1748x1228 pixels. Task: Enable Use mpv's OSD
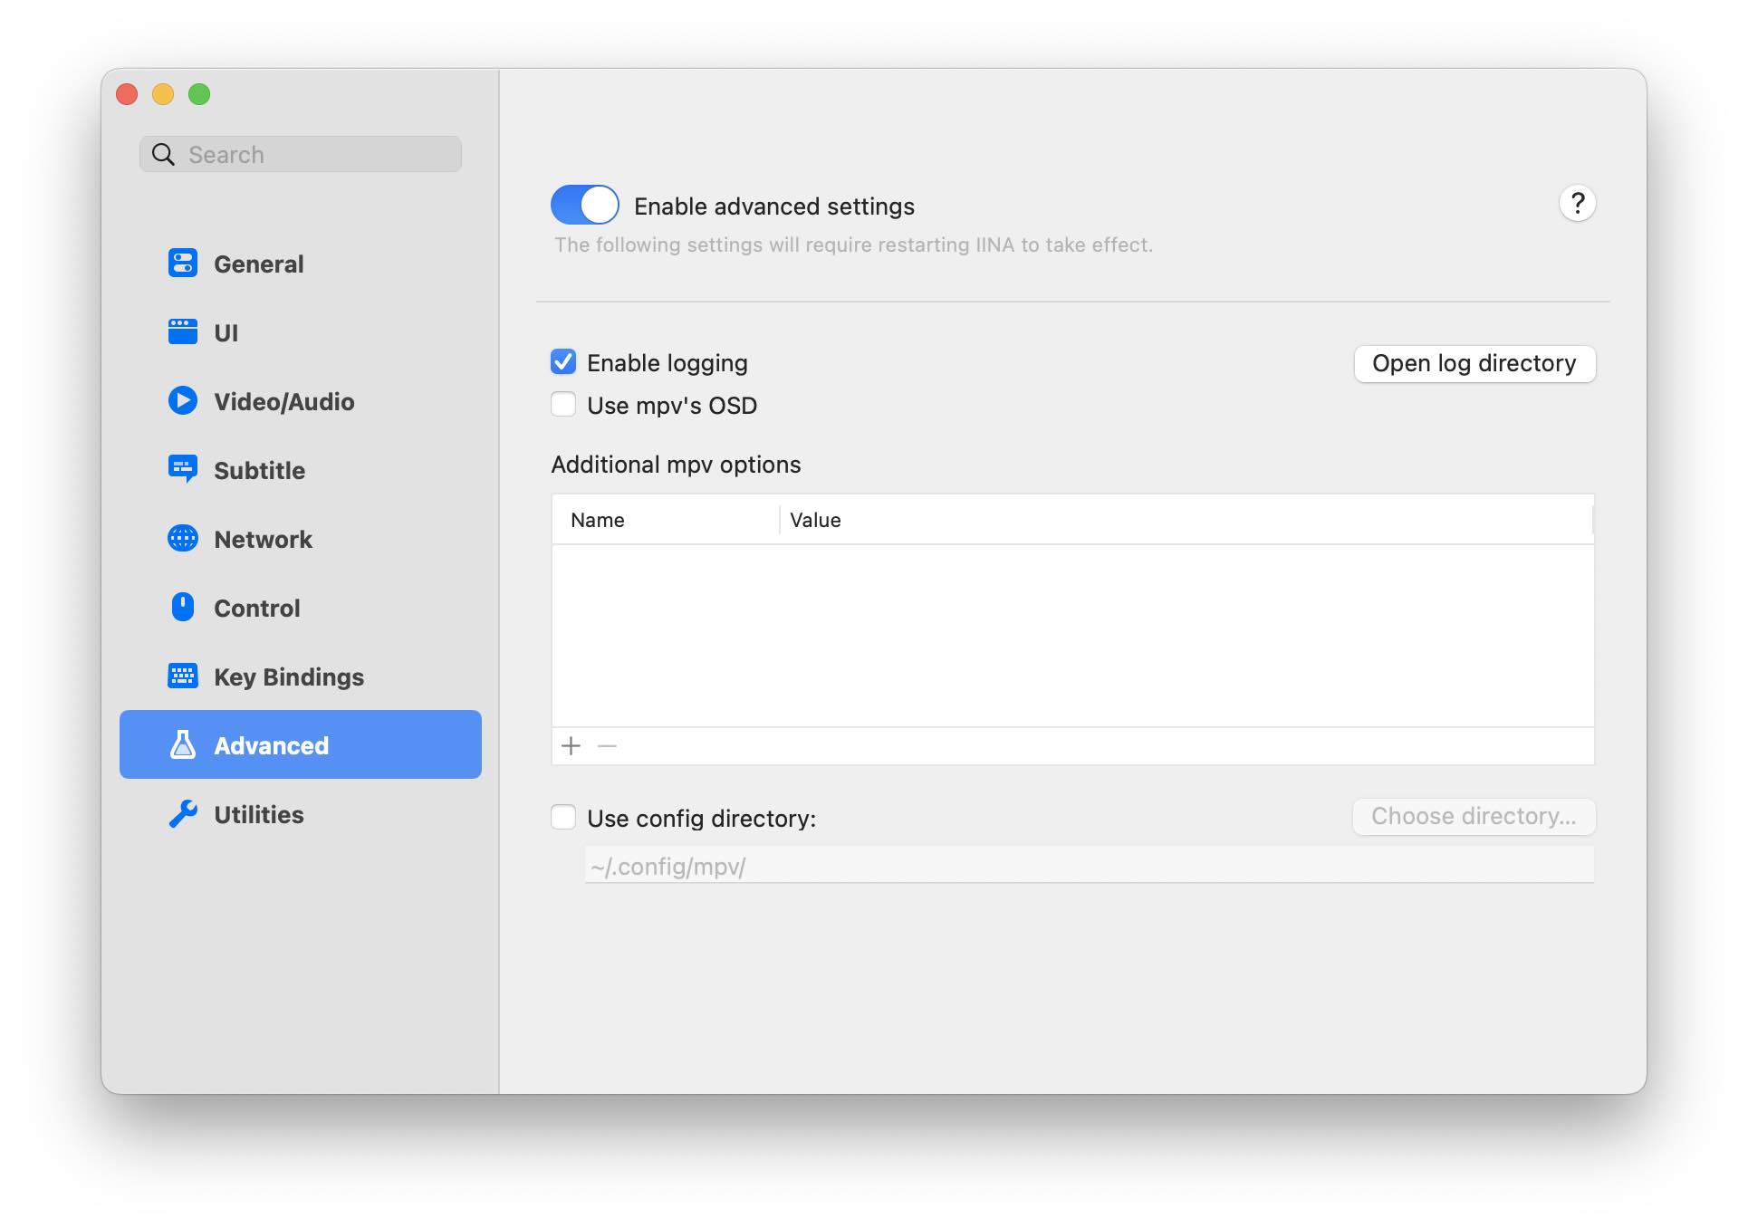pos(563,404)
